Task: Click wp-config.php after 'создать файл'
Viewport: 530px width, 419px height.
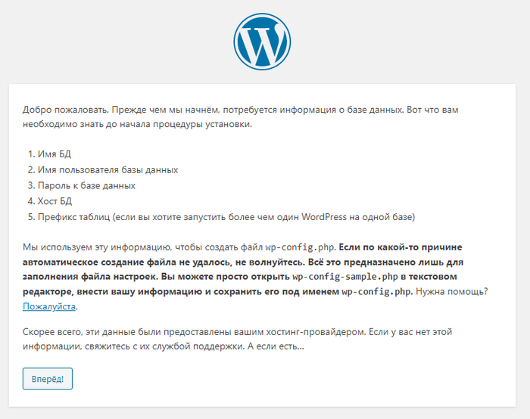Action: point(300,247)
